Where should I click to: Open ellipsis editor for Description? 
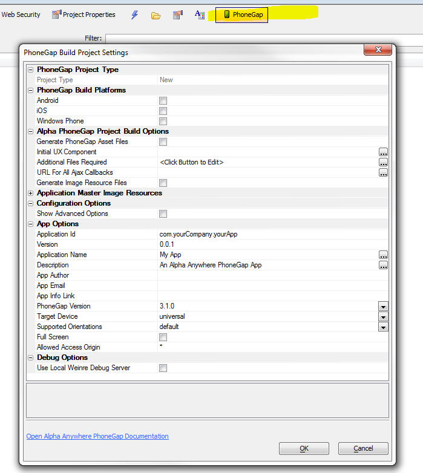pos(383,265)
